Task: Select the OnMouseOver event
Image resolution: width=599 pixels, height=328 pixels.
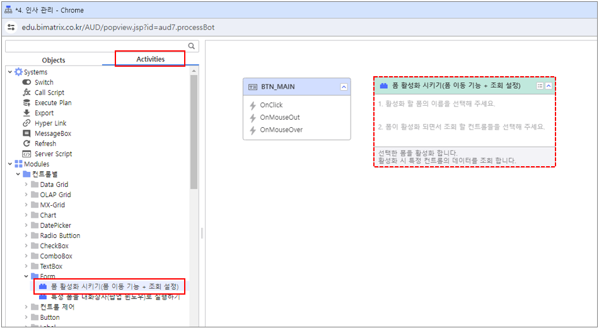Action: click(281, 130)
